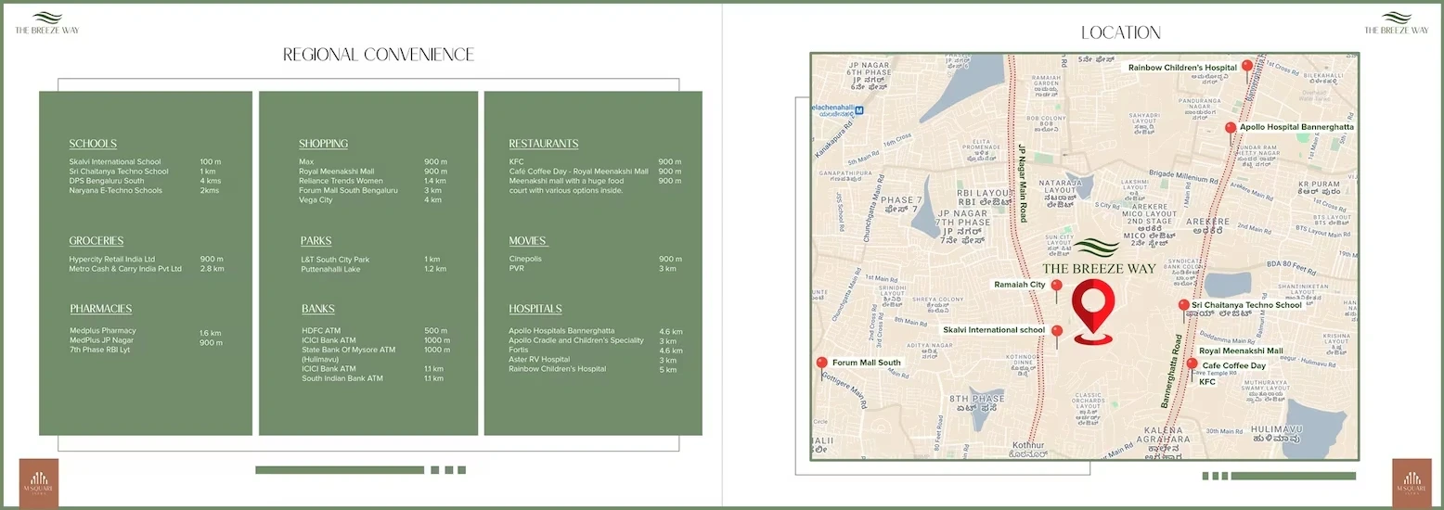Click the Yelachenahalli metro station icon

pyautogui.click(x=858, y=109)
